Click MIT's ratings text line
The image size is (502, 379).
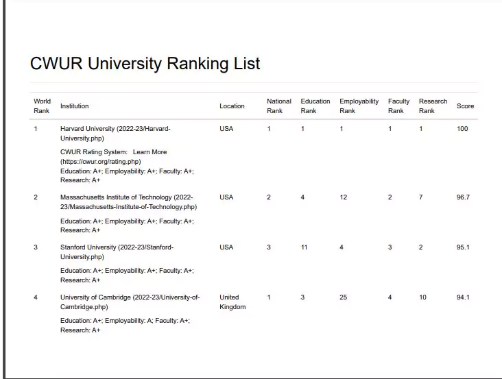127,225
